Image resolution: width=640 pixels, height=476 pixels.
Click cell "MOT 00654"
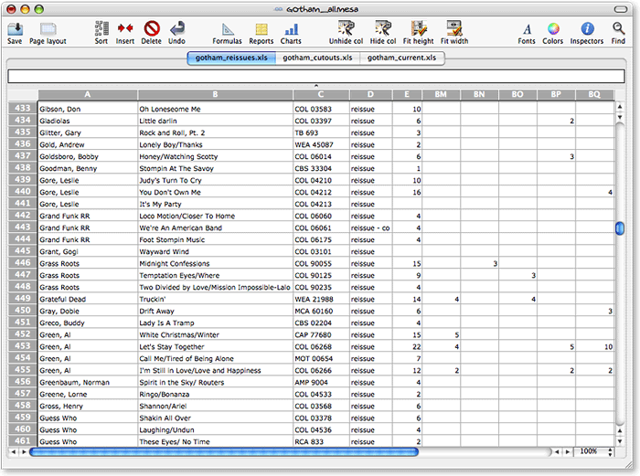(x=321, y=358)
